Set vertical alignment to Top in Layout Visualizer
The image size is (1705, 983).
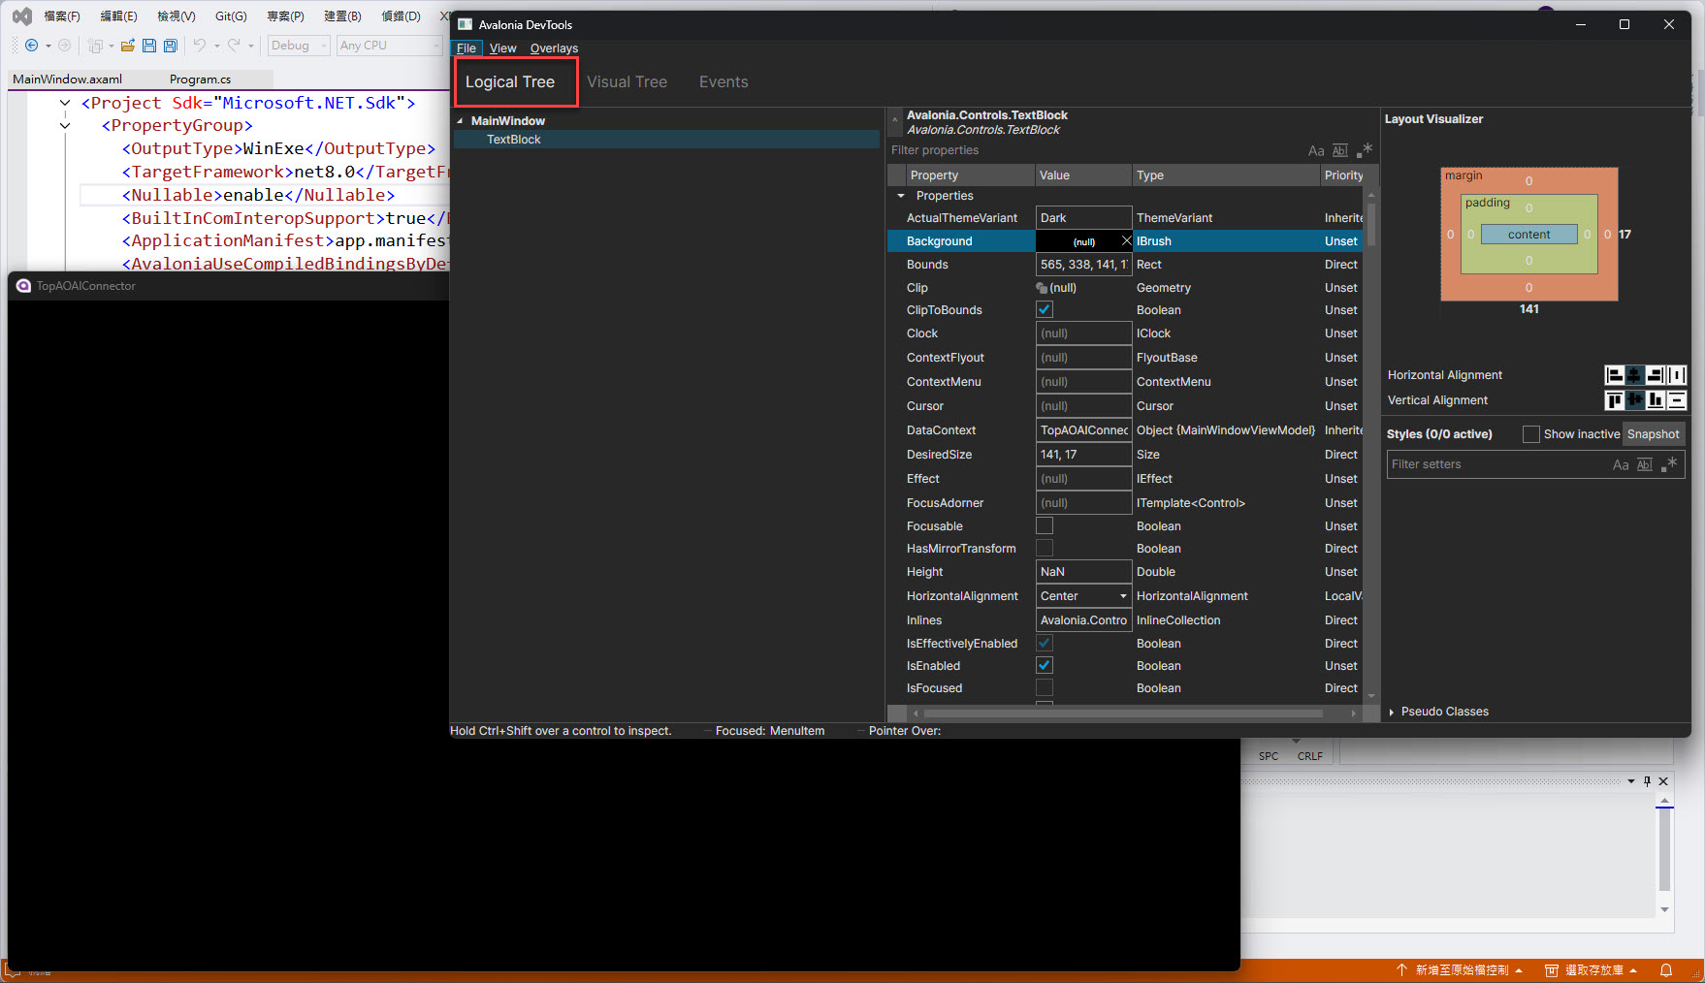tap(1614, 399)
